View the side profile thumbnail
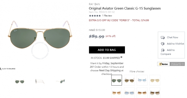This screenshot has width=187, height=98. coord(40,81)
